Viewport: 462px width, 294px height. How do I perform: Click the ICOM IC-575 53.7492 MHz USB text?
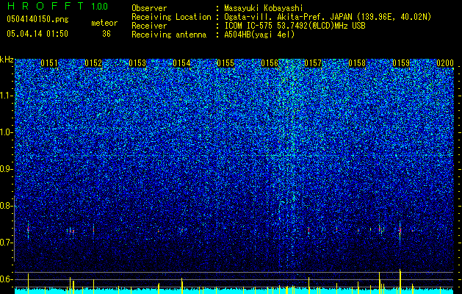295,26
